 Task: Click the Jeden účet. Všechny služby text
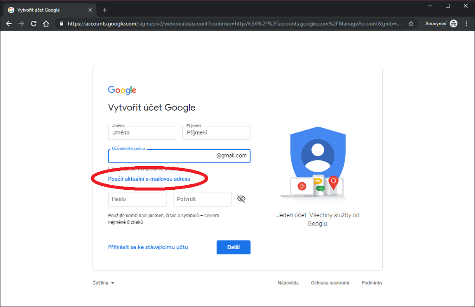[318, 219]
